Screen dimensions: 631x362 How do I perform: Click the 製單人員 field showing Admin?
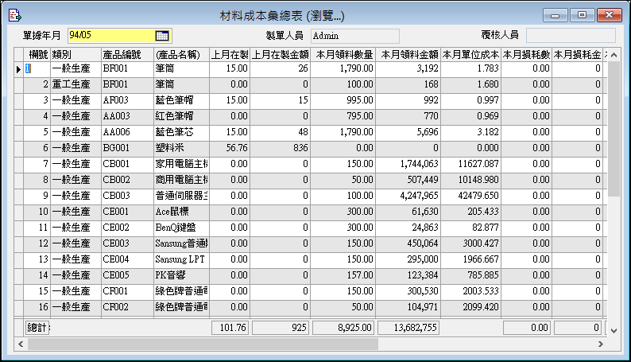354,36
